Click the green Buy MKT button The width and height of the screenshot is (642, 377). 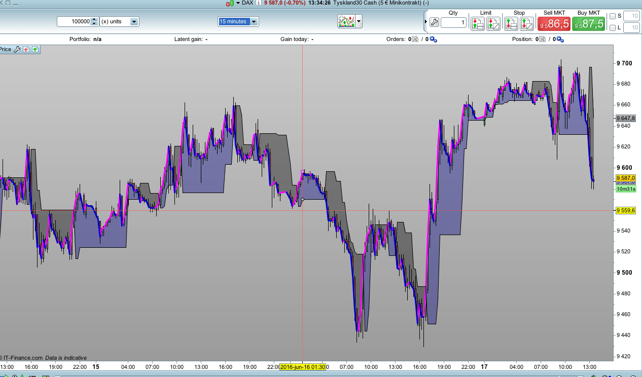click(588, 23)
